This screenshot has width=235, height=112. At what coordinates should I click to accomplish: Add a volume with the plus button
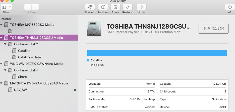click(28, 7)
